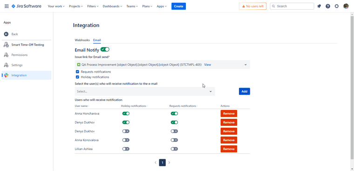This screenshot has height=171, width=354.
Task: Open the settings gear icon
Action: tap(337, 7)
